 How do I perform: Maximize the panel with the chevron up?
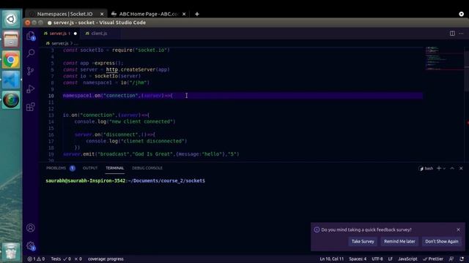click(x=452, y=169)
